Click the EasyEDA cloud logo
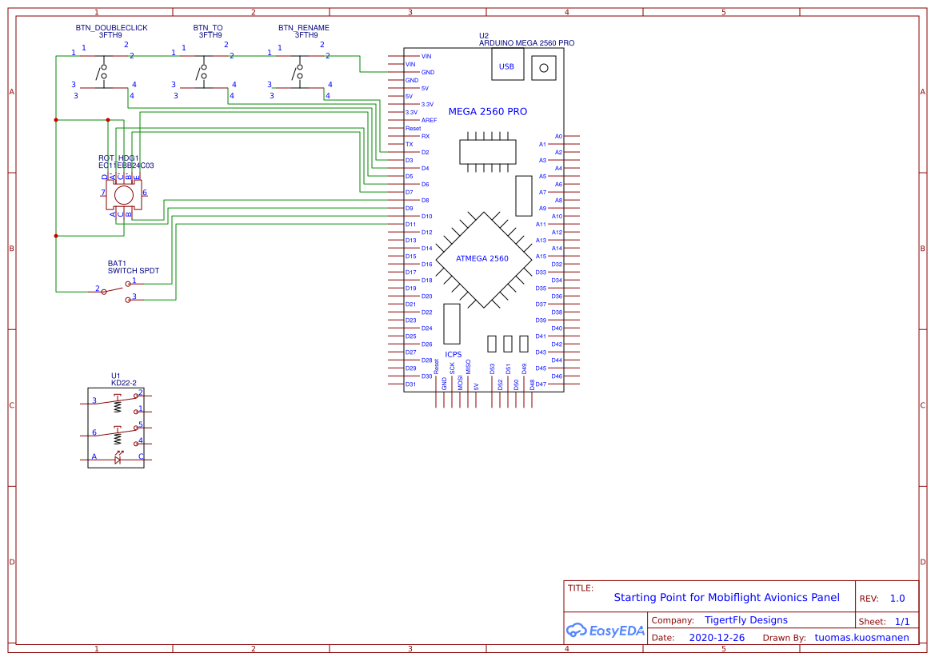The width and height of the screenshot is (935, 661). click(576, 630)
